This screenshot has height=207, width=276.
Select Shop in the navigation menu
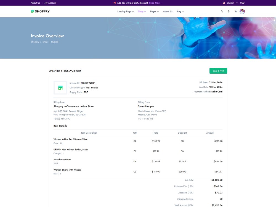(x=140, y=12)
